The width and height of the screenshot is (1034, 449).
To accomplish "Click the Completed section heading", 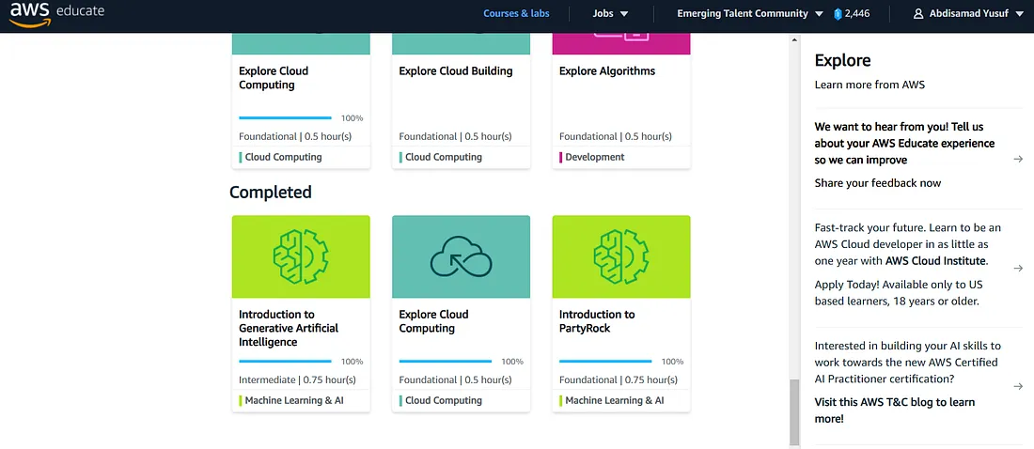I will click(271, 193).
